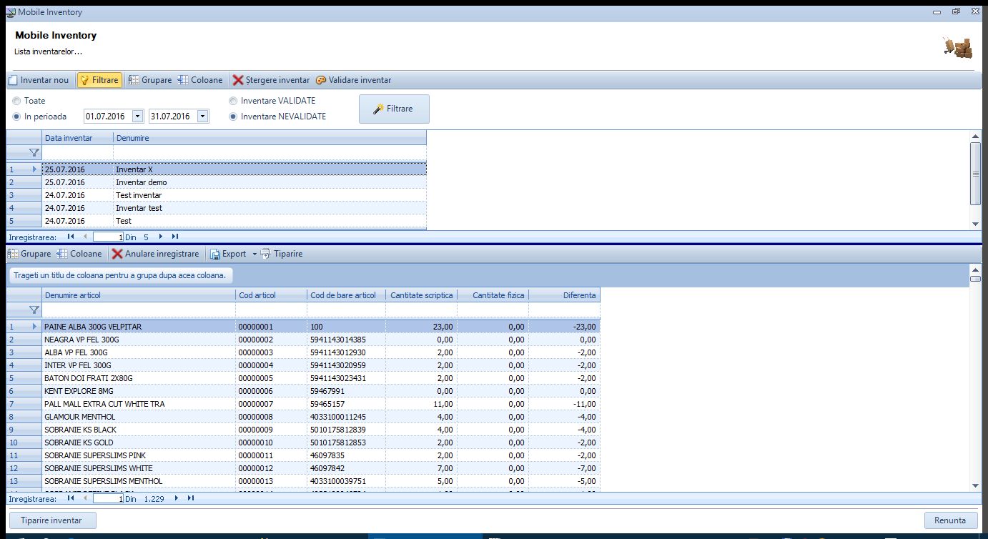988x539 pixels.
Task: Sort by Cod articol column header
Action: tap(271, 295)
